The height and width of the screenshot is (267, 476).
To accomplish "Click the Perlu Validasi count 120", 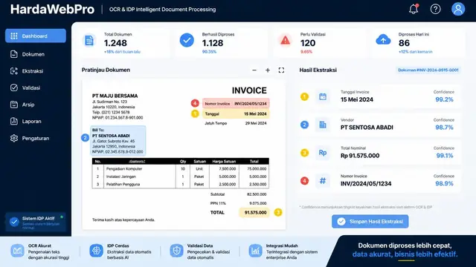I will point(308,43).
